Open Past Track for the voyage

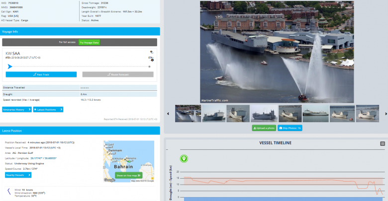click(41, 74)
